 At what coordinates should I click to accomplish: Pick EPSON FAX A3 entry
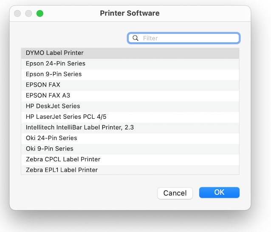click(130, 95)
